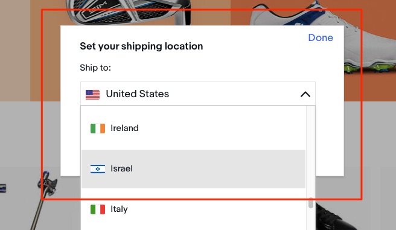Click the United States flag icon

(93, 94)
